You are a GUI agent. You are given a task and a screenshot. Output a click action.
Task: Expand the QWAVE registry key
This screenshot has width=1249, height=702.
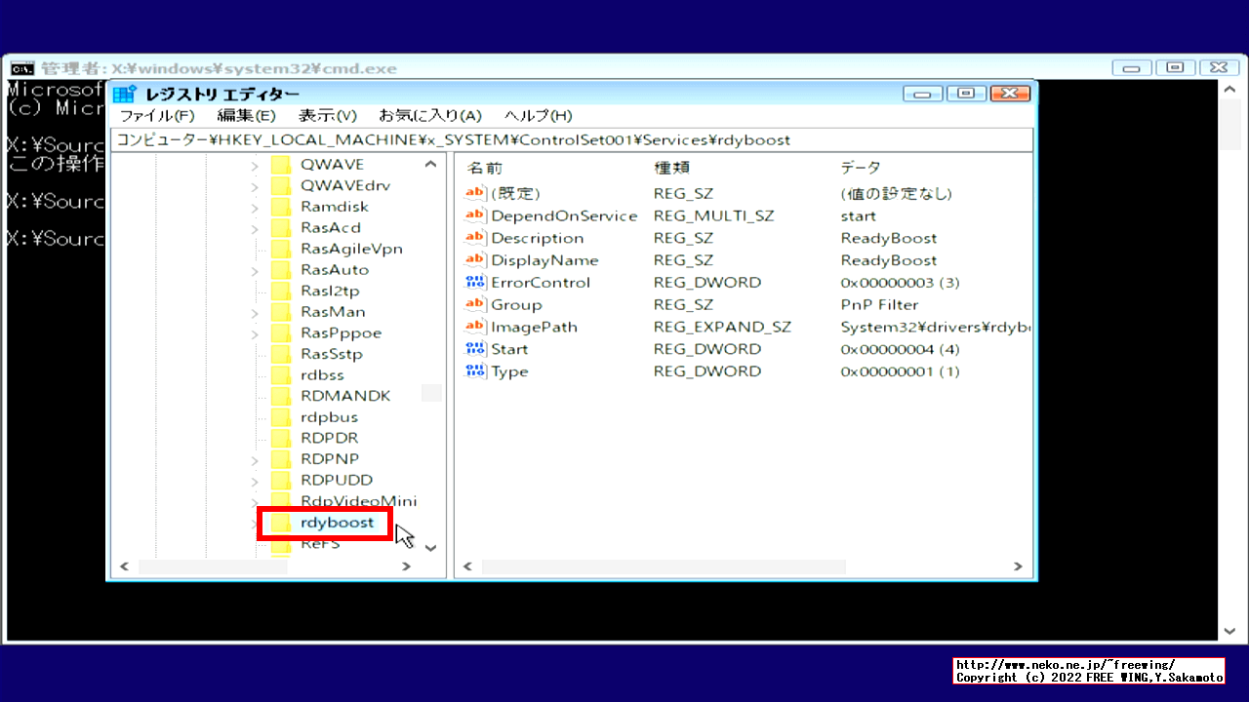click(254, 164)
